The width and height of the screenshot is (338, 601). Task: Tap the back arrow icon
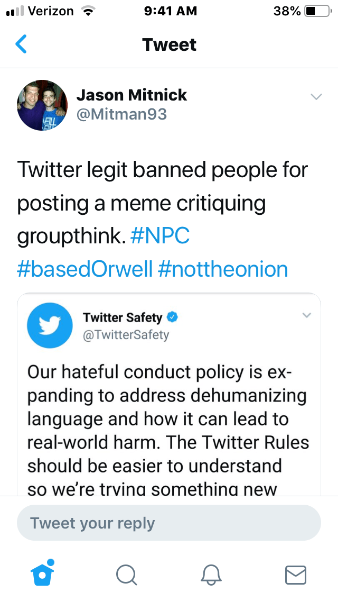coord(21,44)
